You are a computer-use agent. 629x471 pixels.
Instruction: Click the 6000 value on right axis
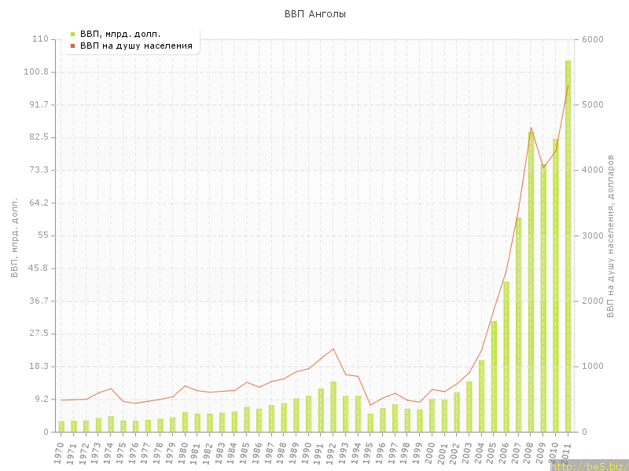pos(593,39)
